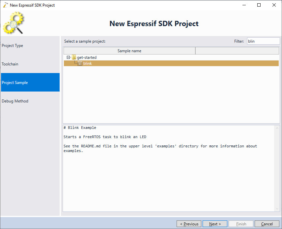Click the Next button

pos(215,224)
